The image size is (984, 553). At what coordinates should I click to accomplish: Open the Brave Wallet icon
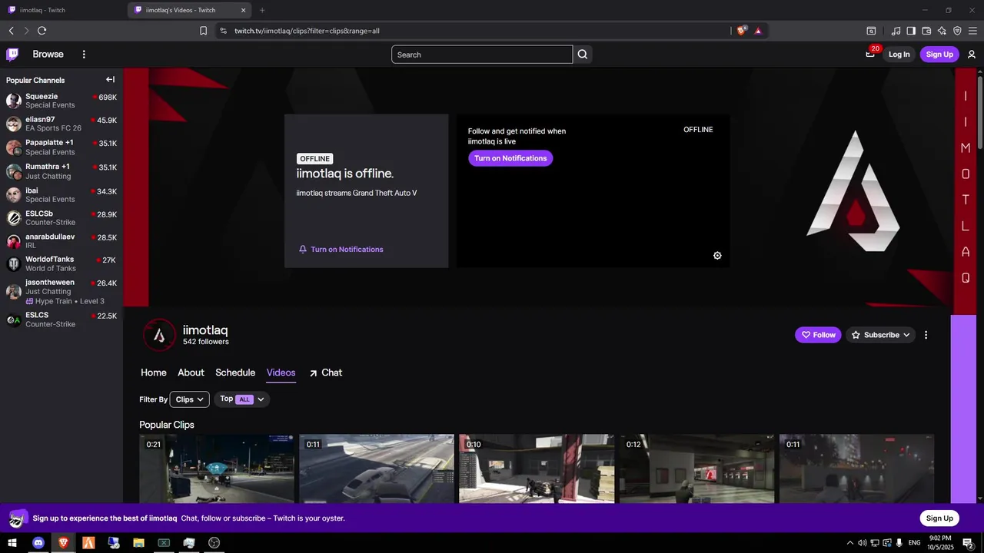point(926,31)
